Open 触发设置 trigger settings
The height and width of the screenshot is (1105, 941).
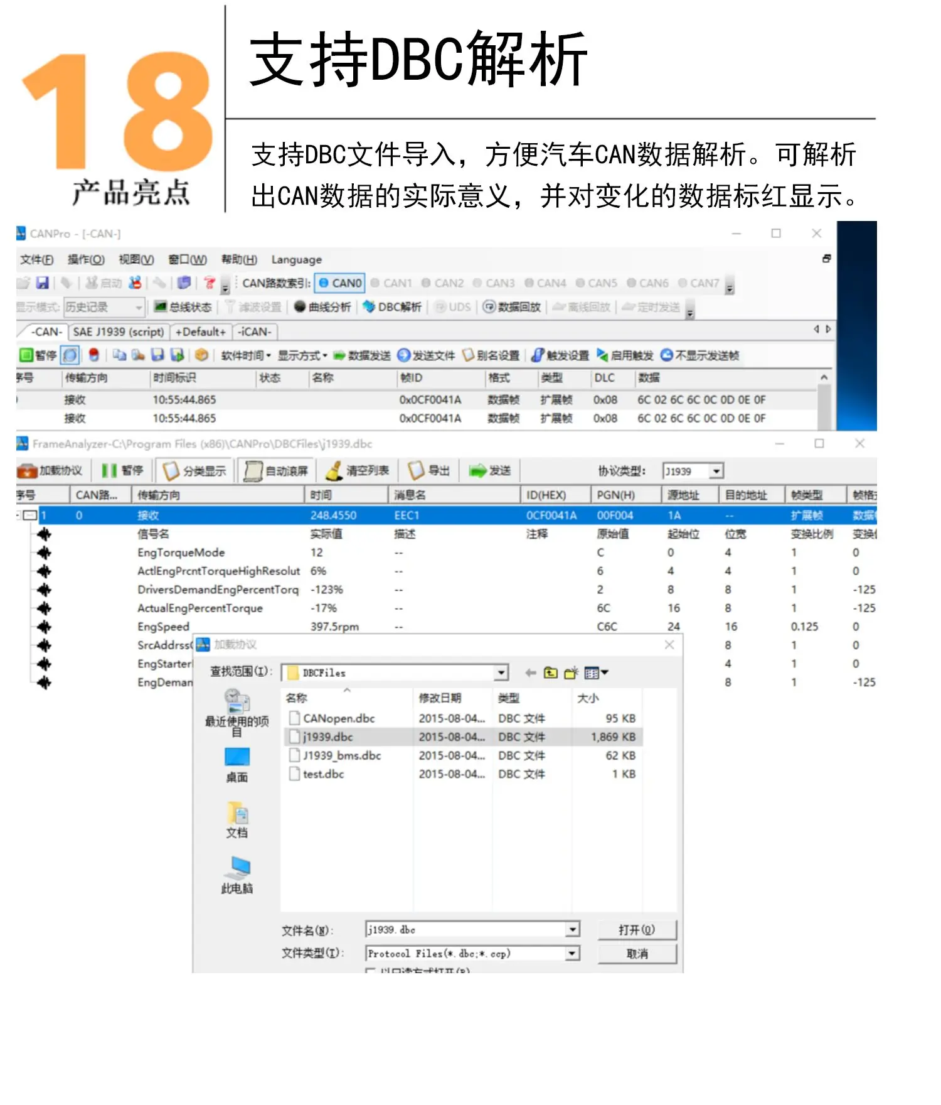click(x=560, y=355)
